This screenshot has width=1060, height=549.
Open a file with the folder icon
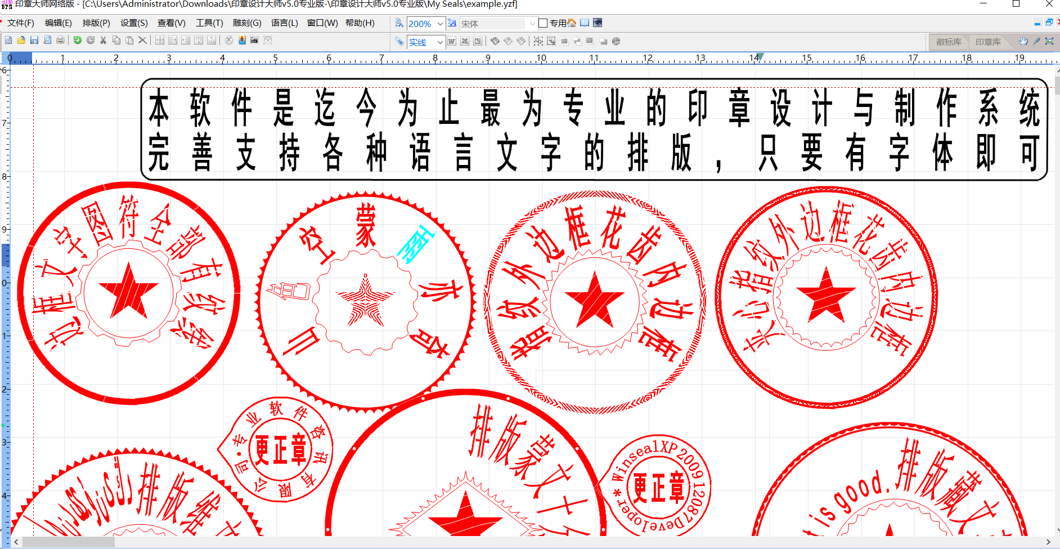click(21, 41)
